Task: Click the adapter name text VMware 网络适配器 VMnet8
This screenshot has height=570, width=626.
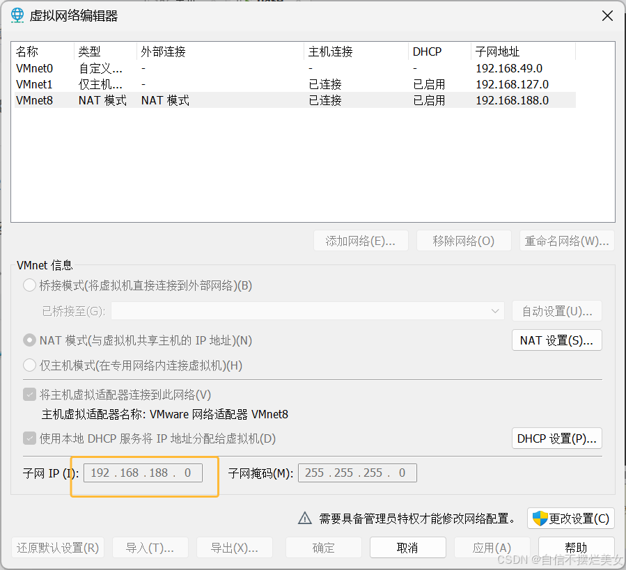Action: pos(219,414)
